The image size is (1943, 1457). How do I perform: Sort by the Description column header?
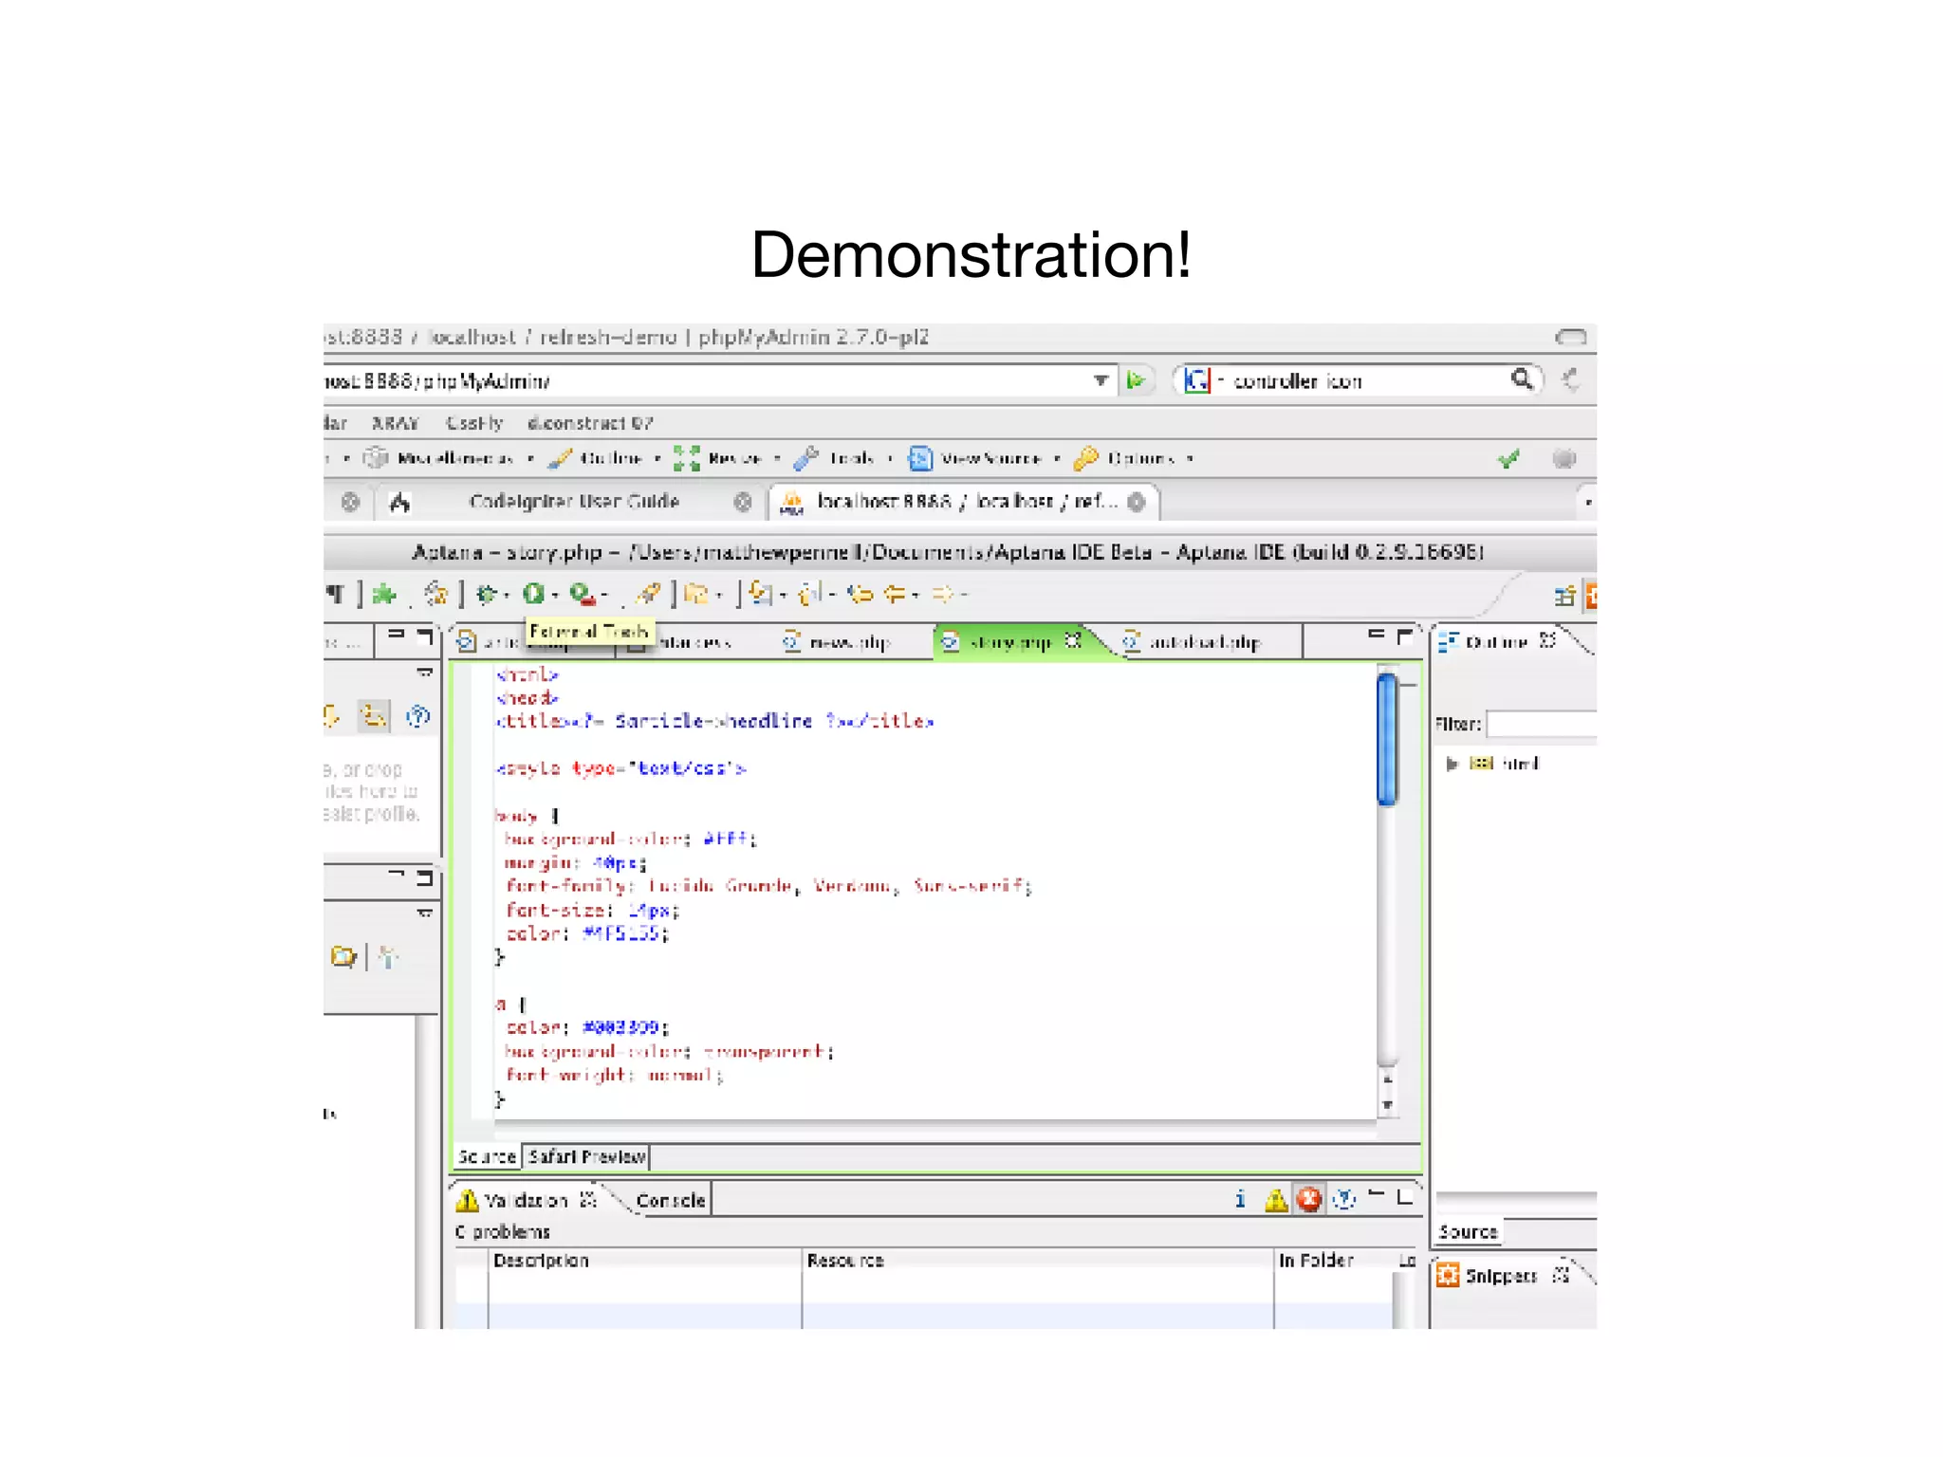[645, 1261]
